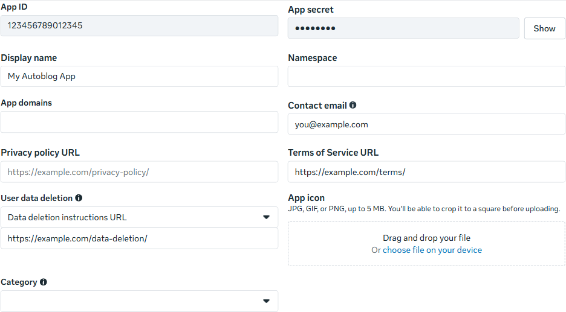Viewport: 566px width, 312px height.
Task: Edit the Display name field
Action: (139, 77)
